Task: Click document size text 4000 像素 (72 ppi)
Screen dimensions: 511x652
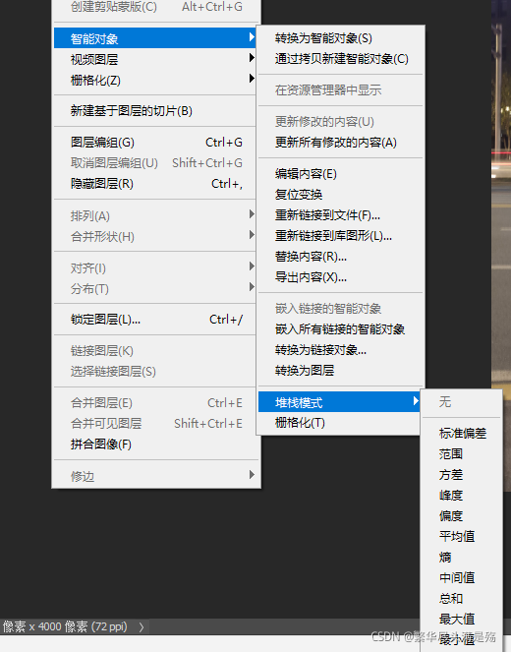Action: pyautogui.click(x=83, y=626)
